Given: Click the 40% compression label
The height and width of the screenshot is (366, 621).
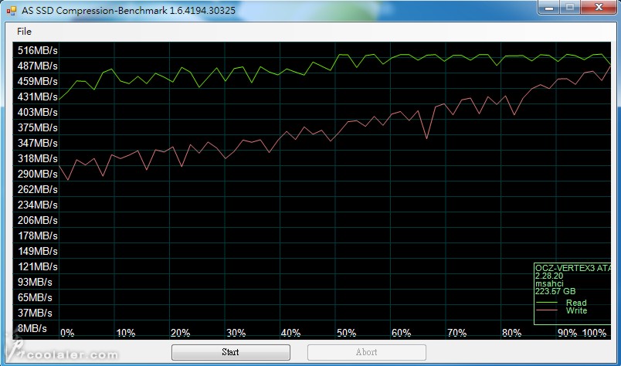Looking at the screenshot, I should tap(290, 333).
